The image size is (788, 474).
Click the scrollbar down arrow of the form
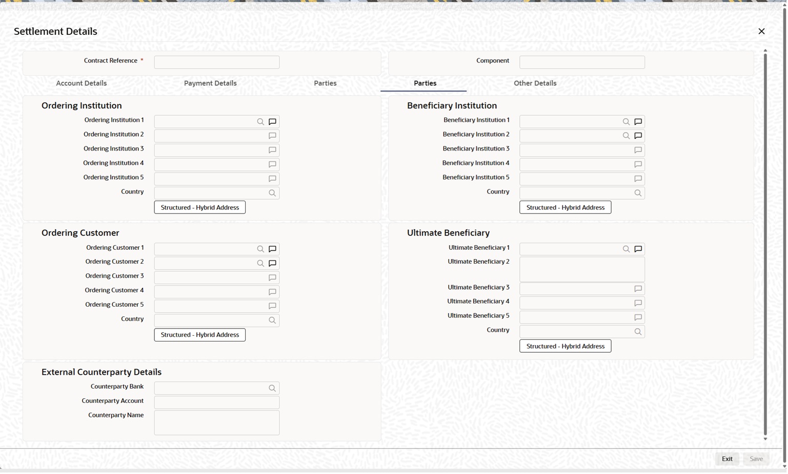[765, 439]
